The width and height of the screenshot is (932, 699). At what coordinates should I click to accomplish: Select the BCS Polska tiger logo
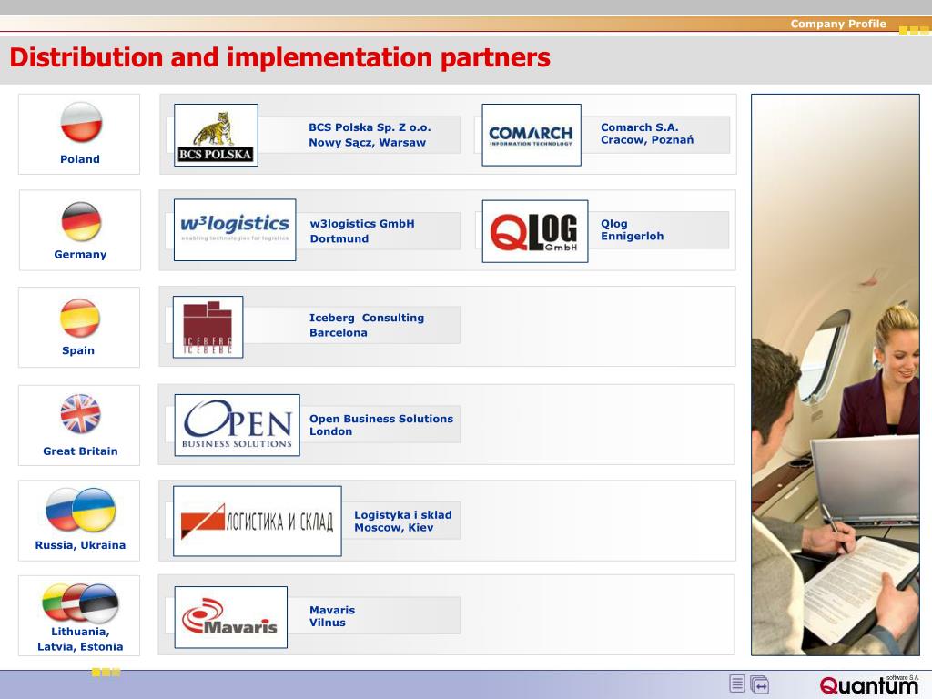[216, 135]
